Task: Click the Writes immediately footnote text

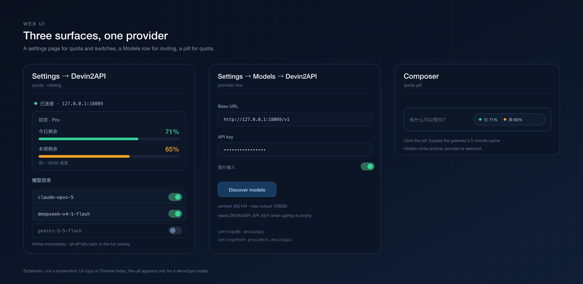Action: [x=81, y=244]
